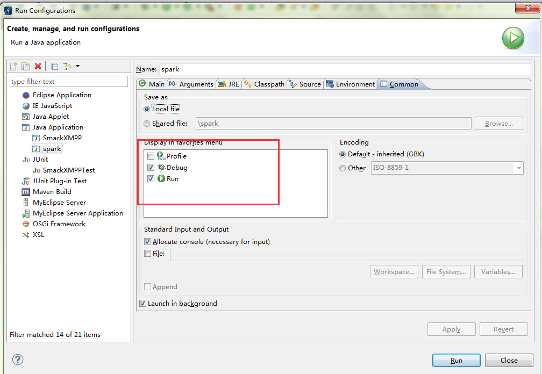The height and width of the screenshot is (374, 542).
Task: Uncheck Run in favorites menu
Action: pos(151,178)
